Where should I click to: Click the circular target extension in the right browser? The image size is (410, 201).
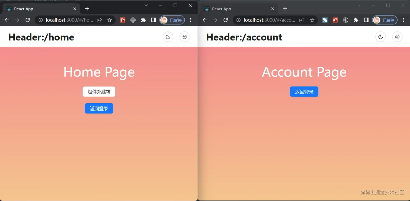point(345,20)
